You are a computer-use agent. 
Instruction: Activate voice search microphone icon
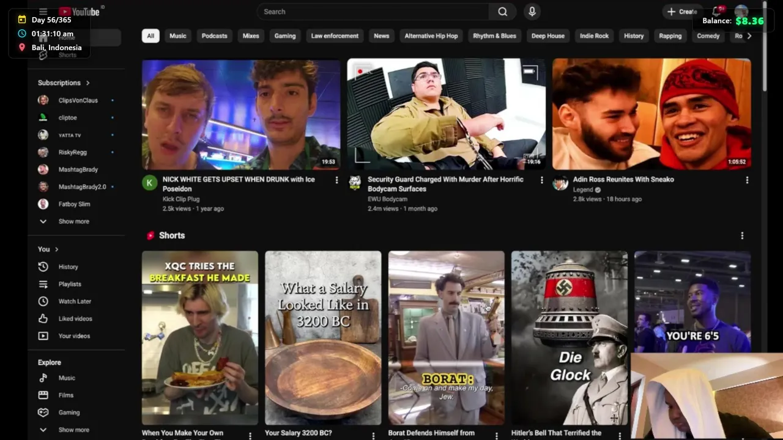pos(532,12)
